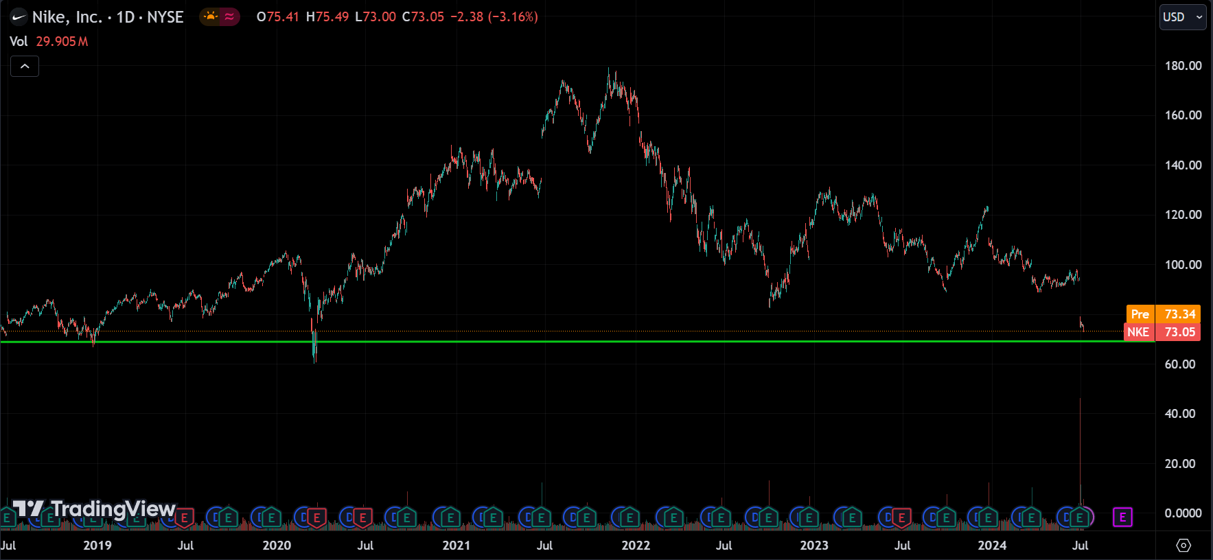Click the 20.00 price axis label

click(1180, 464)
